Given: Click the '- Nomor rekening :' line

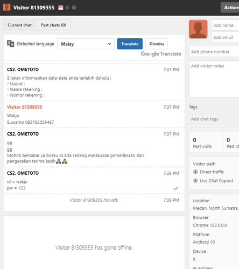Looking at the screenshot, I should (26, 95).
